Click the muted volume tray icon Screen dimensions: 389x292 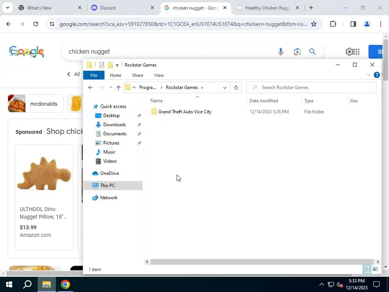pyautogui.click(x=340, y=284)
